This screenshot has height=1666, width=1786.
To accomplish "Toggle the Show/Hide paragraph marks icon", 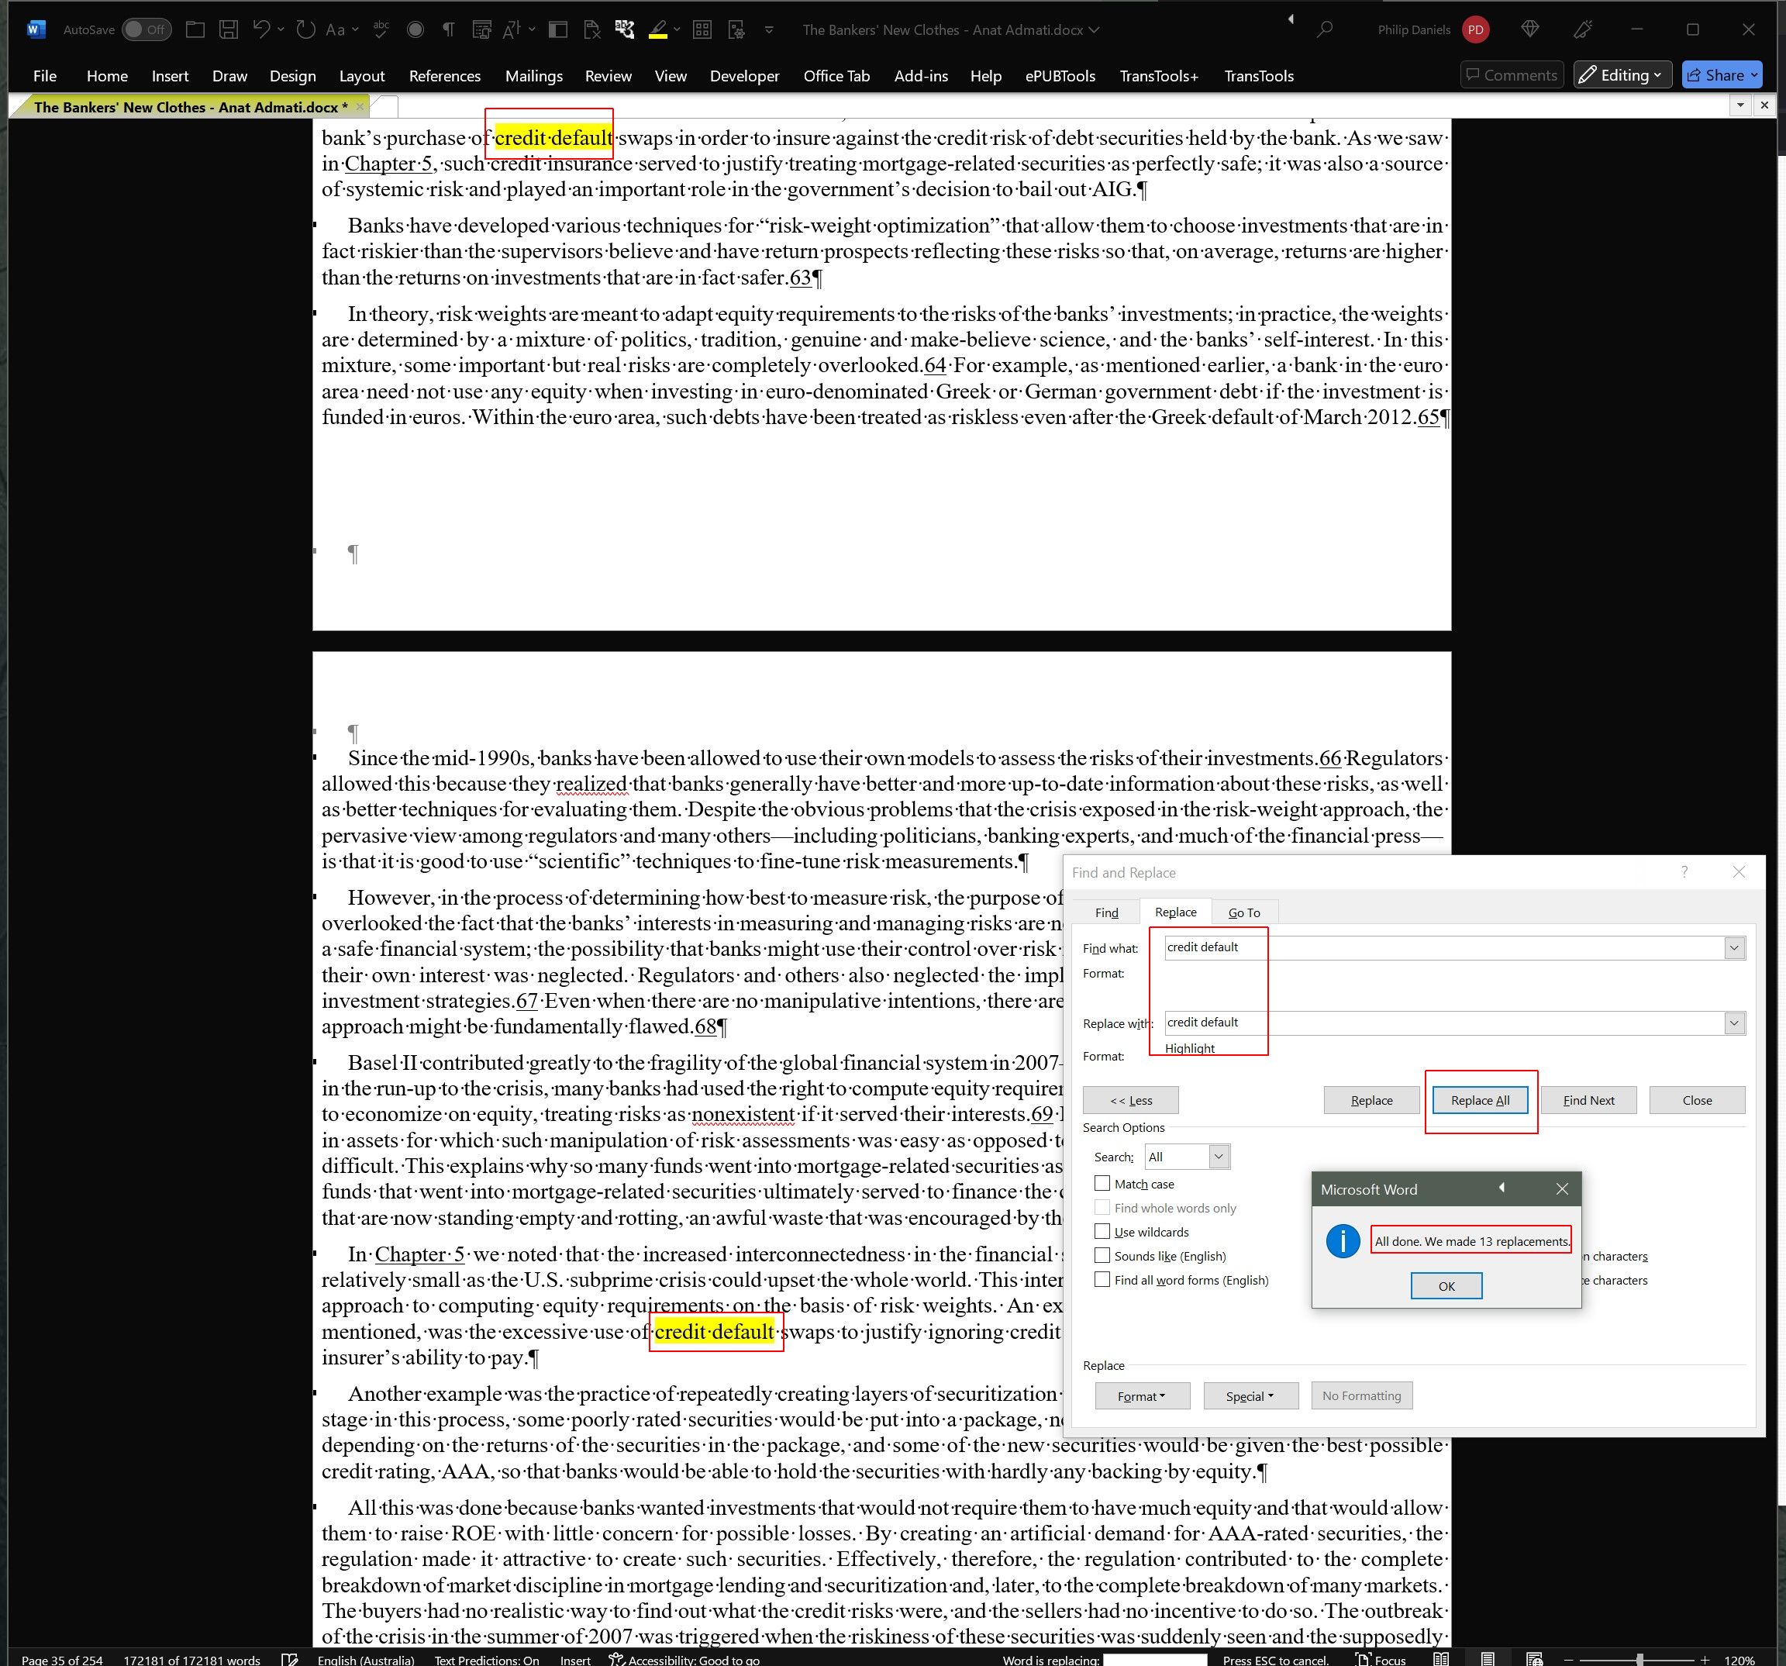I will (447, 29).
